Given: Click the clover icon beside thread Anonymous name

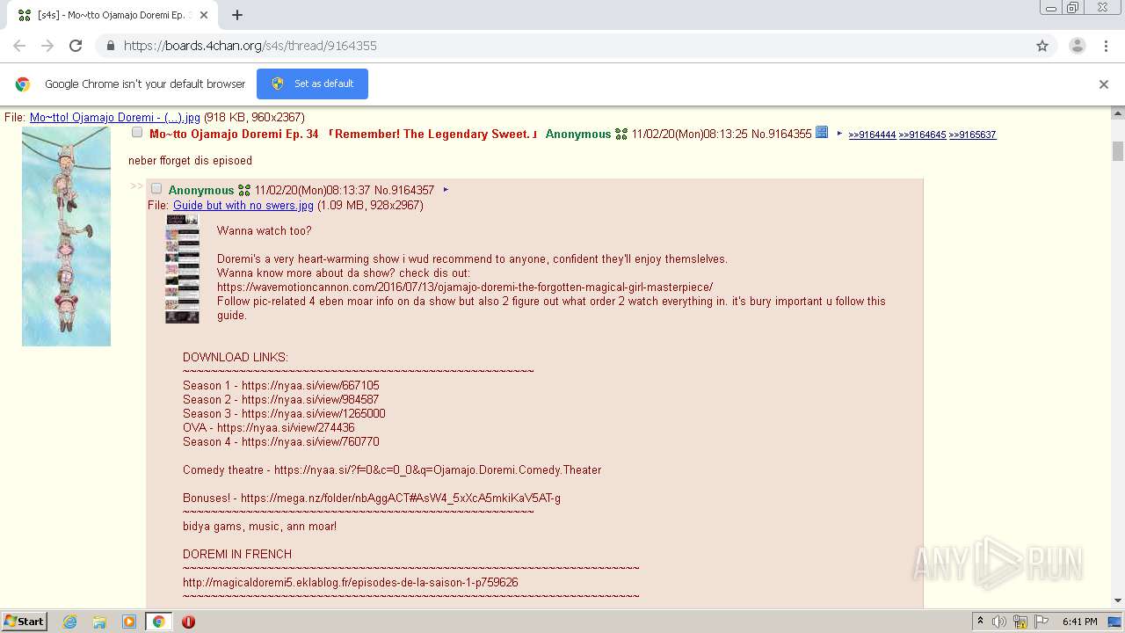Looking at the screenshot, I should pos(621,134).
